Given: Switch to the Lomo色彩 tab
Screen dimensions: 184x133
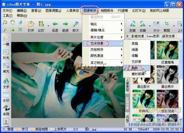Looking at the screenshot, I should 153,36.
